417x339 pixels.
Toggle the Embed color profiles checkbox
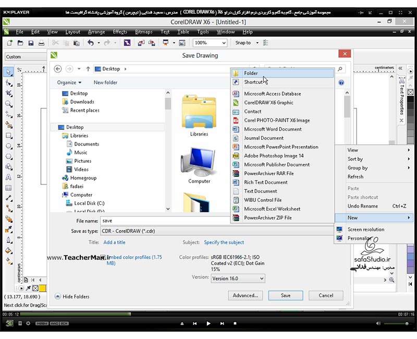click(x=103, y=257)
